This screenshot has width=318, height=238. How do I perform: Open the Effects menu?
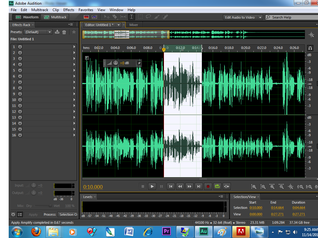(69, 10)
